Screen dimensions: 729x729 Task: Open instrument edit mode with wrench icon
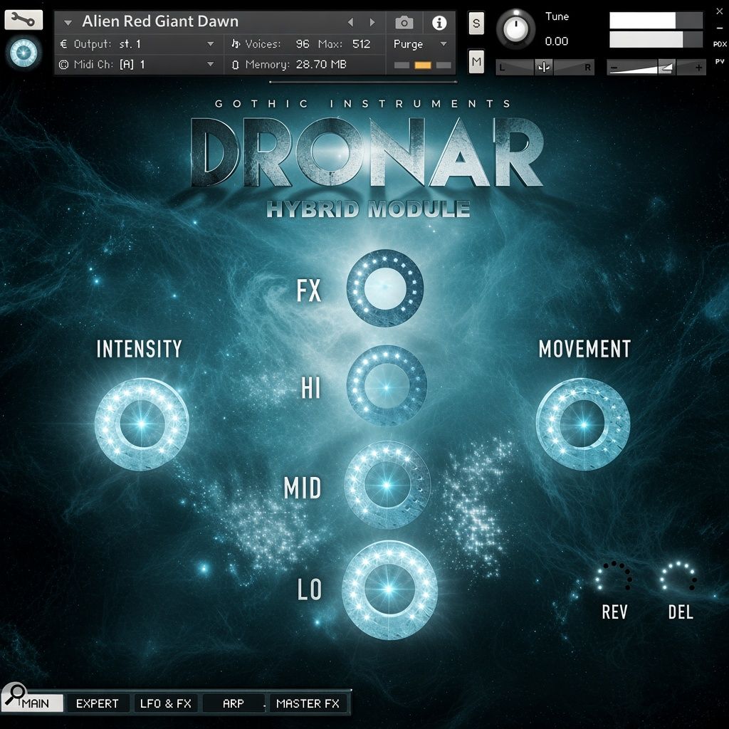[23, 20]
